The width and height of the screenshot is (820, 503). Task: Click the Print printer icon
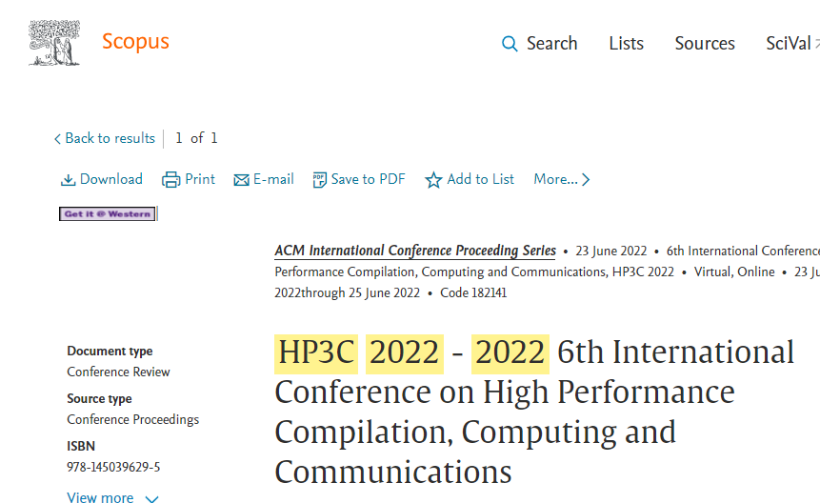171,180
